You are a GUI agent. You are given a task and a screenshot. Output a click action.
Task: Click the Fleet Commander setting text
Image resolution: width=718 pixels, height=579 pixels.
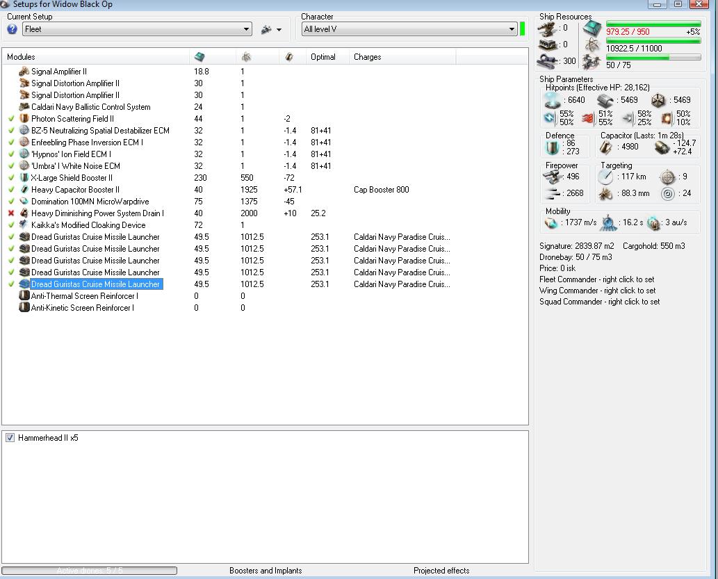[596, 279]
